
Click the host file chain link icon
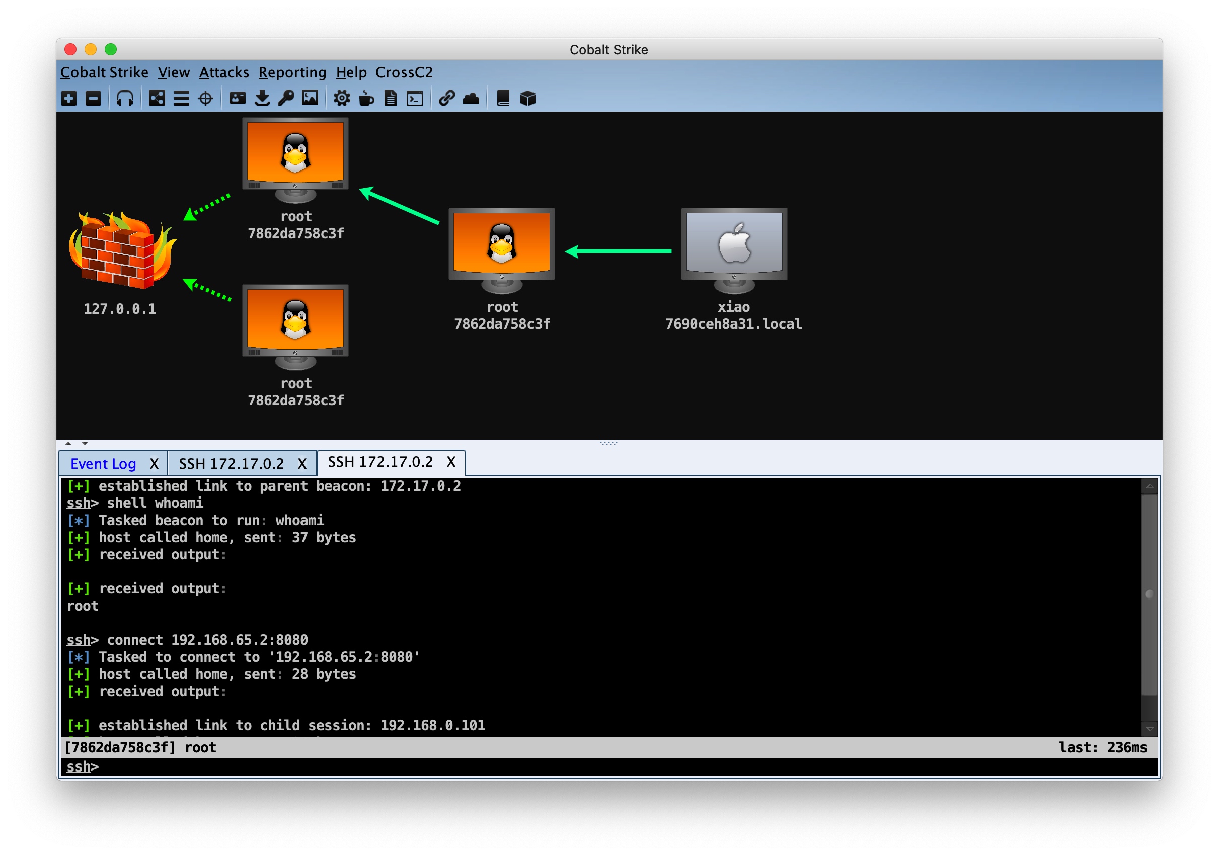click(446, 98)
